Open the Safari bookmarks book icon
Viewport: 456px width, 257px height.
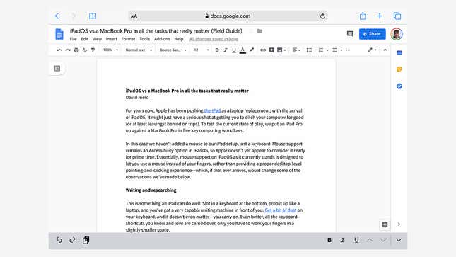[x=93, y=16]
